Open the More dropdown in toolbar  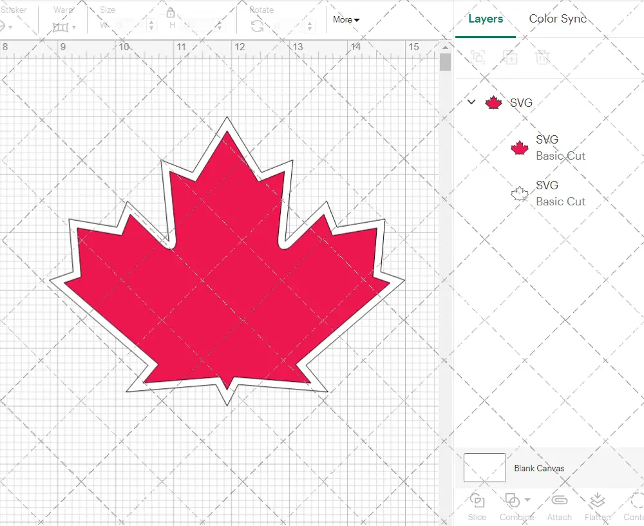(346, 20)
